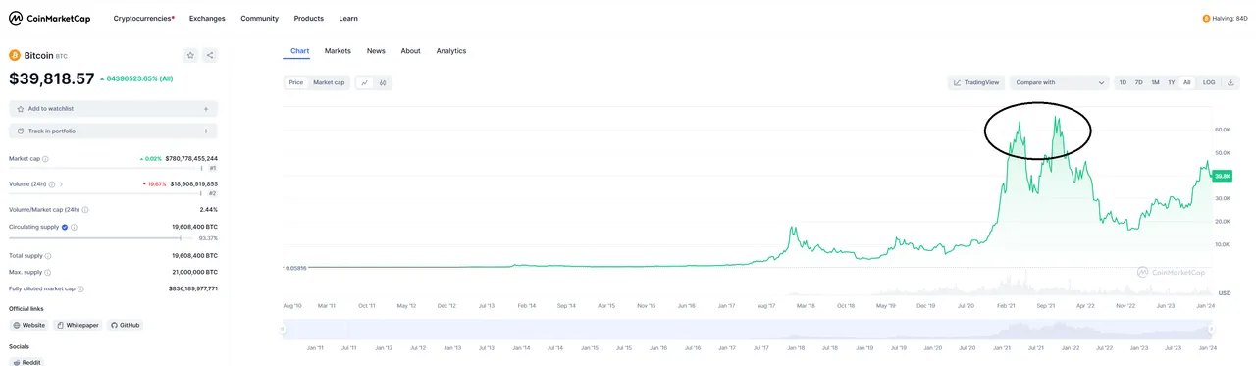Set chart range to 7D
This screenshot has height=366, width=1256.
pyautogui.click(x=1139, y=82)
